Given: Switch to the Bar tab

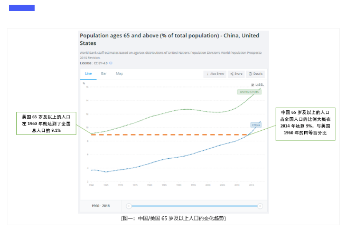Looking at the screenshot, I should click(104, 74).
